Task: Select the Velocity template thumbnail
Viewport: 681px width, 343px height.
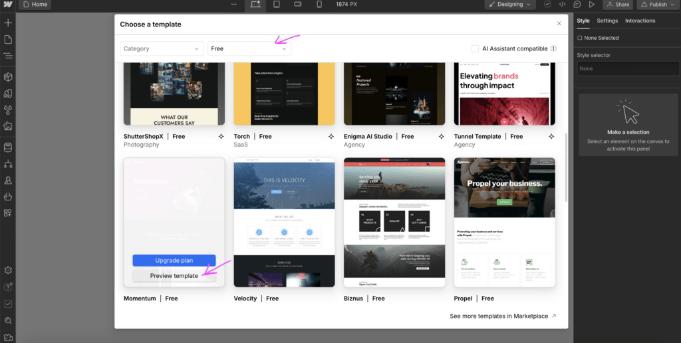Action: click(x=285, y=222)
